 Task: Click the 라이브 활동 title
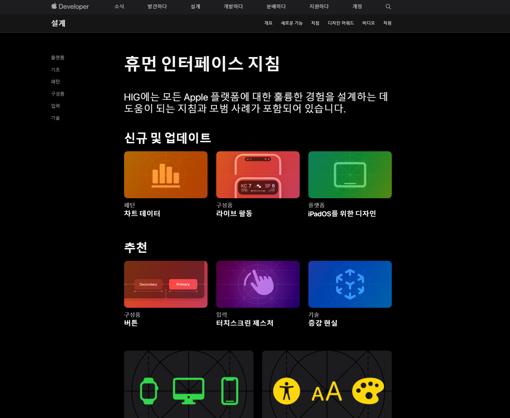click(x=234, y=214)
